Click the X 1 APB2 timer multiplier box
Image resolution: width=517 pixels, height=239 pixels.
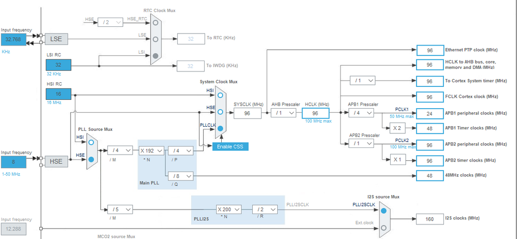coord(397,160)
